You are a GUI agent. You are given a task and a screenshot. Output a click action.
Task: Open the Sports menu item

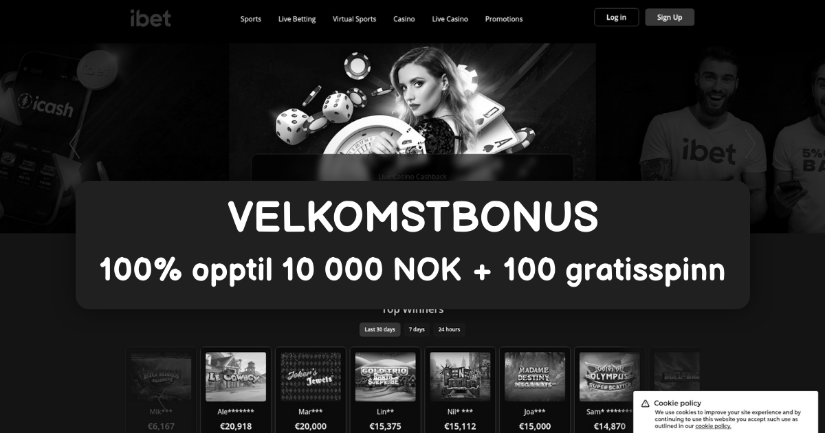point(251,19)
